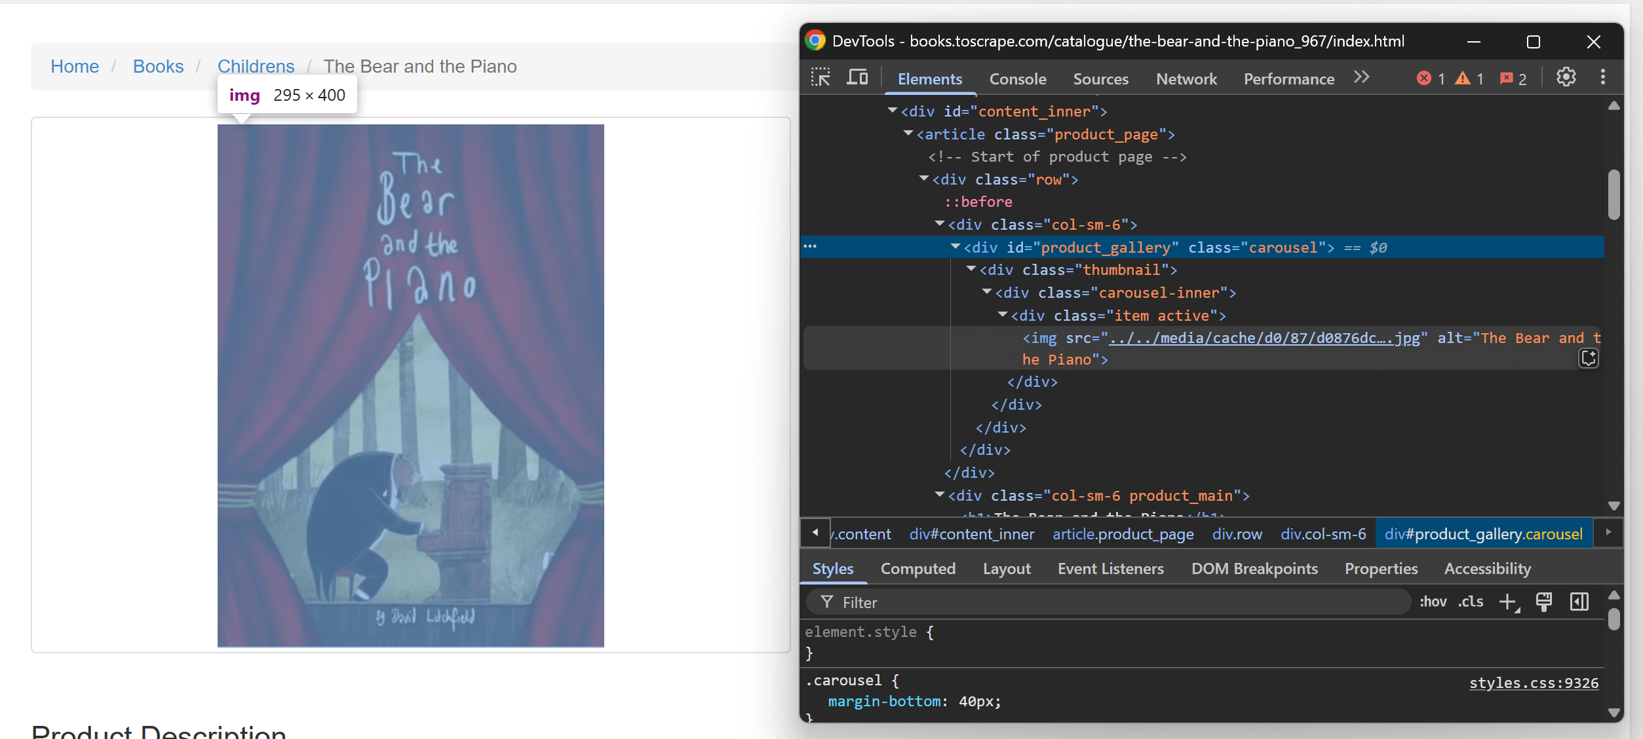Follow the Childrens breadcrumb link
This screenshot has width=1643, height=739.
pos(256,66)
